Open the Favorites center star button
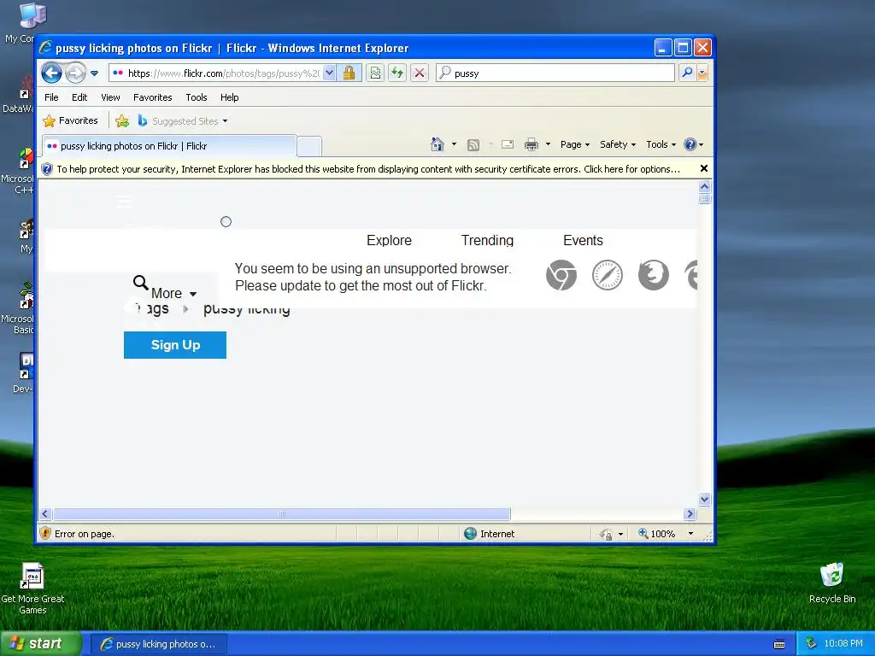The height and width of the screenshot is (656, 875). 70,120
